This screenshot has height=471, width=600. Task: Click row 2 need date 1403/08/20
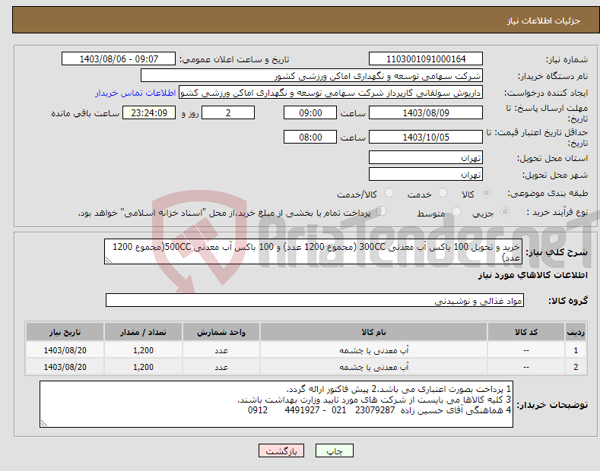click(x=65, y=367)
